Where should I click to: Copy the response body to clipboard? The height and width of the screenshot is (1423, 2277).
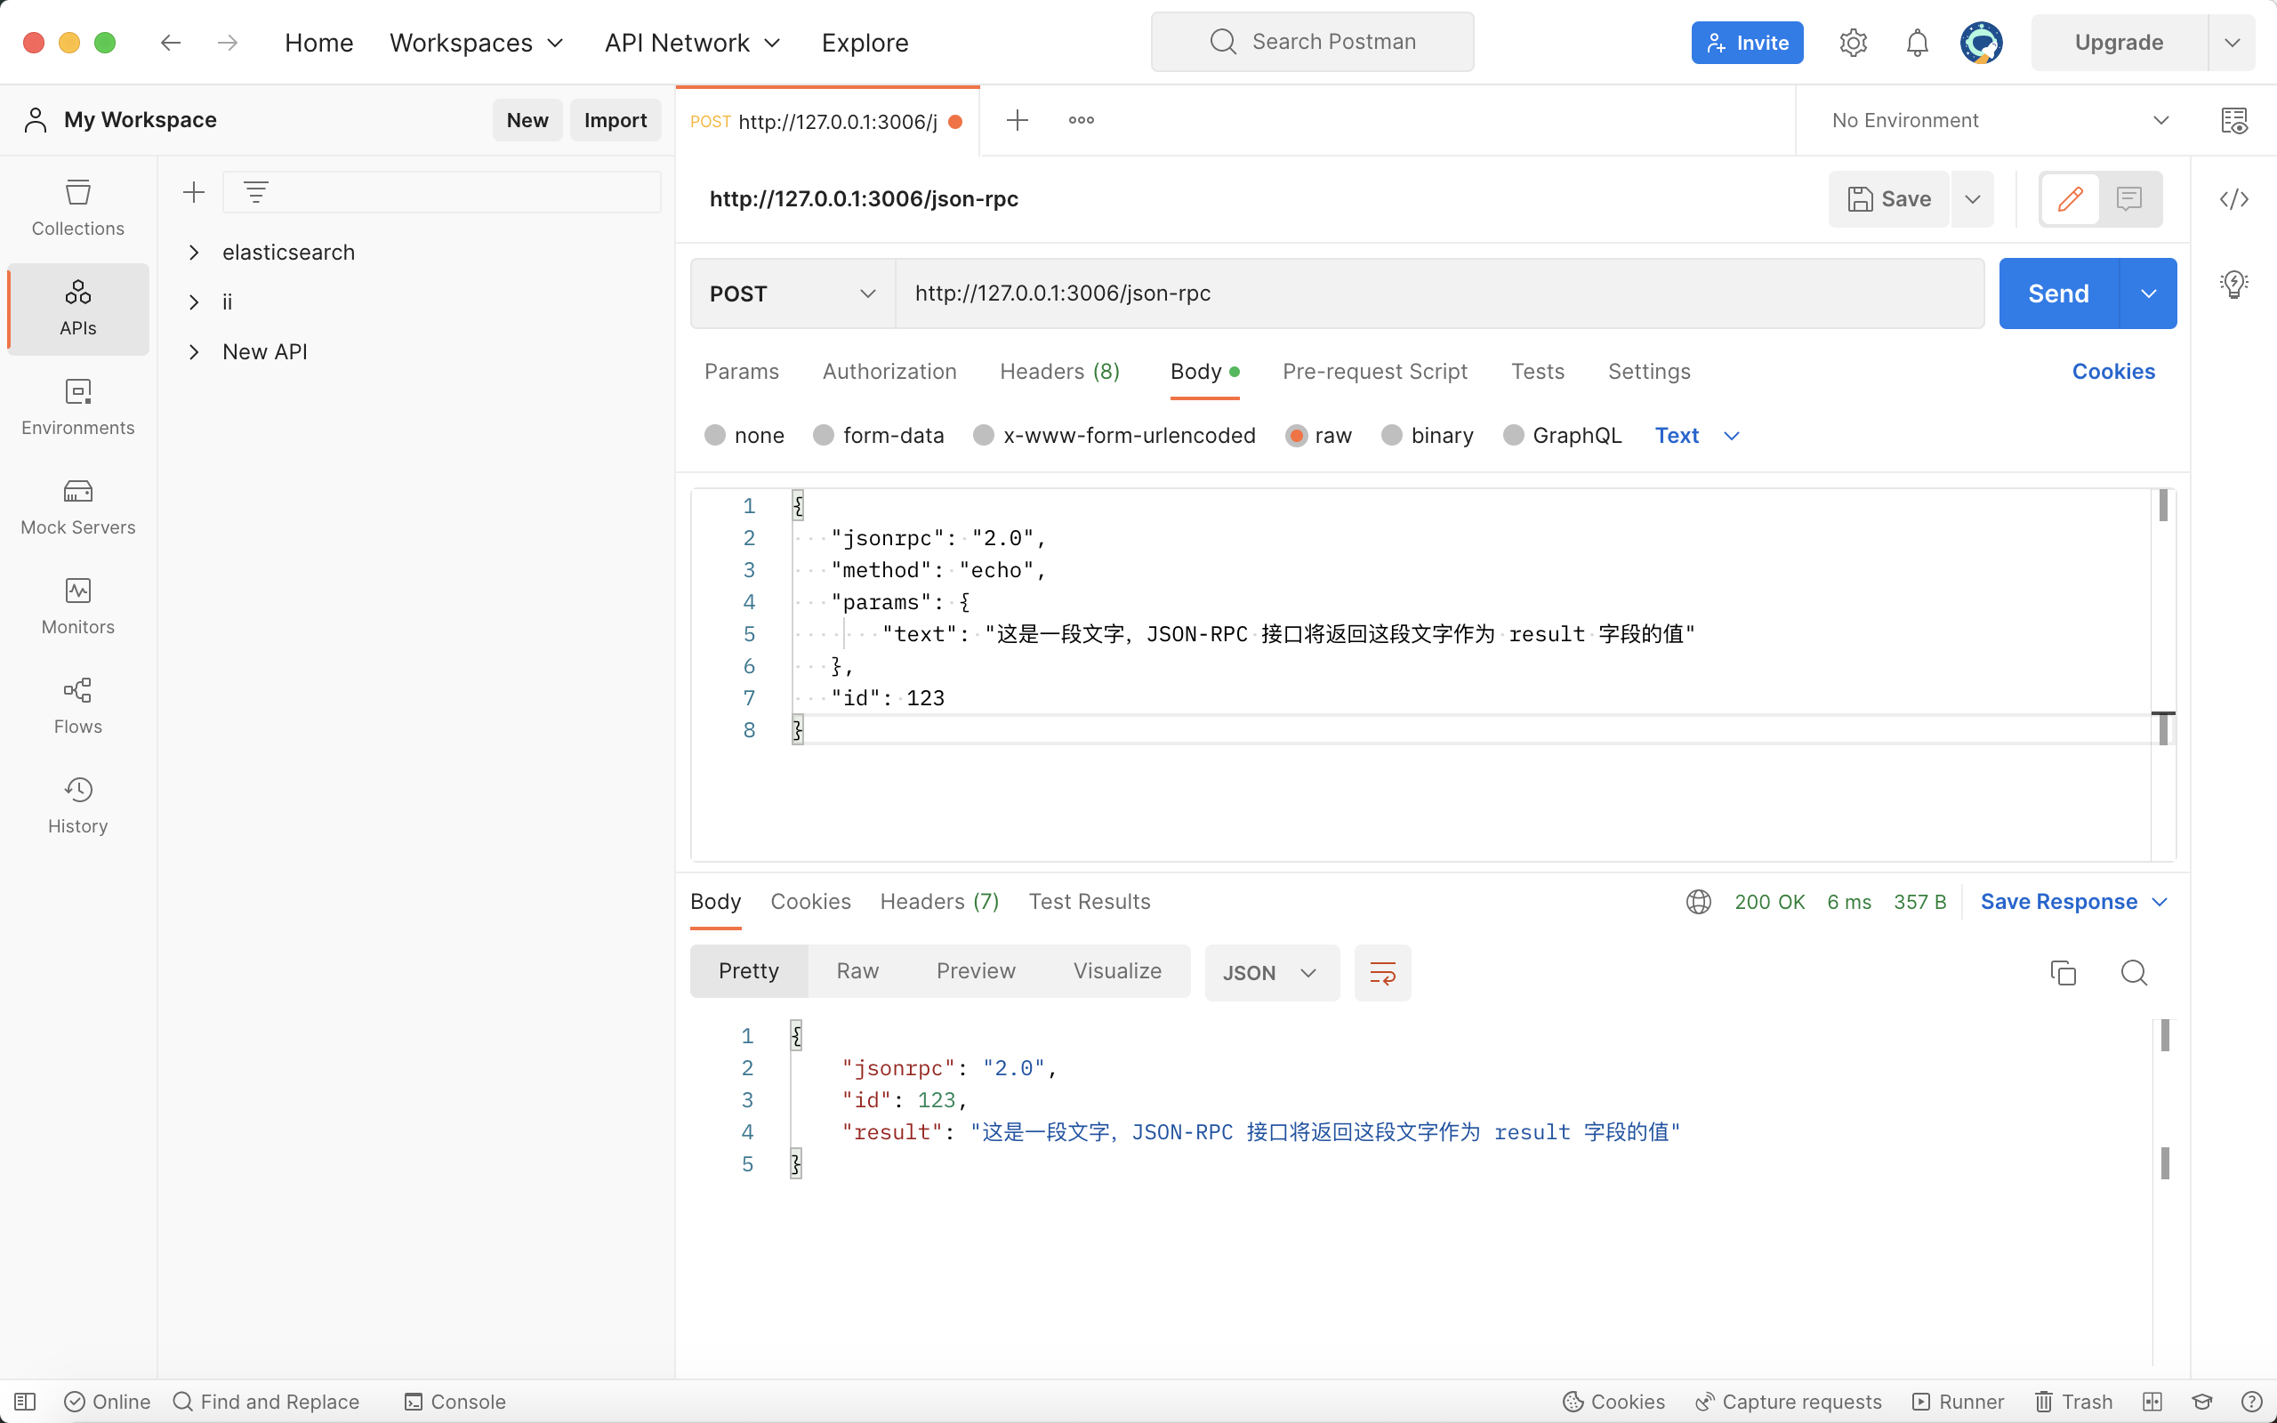(x=2063, y=972)
